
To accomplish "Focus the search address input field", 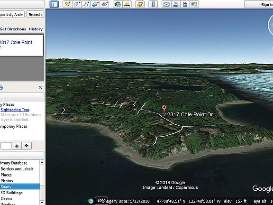I will (x=12, y=14).
